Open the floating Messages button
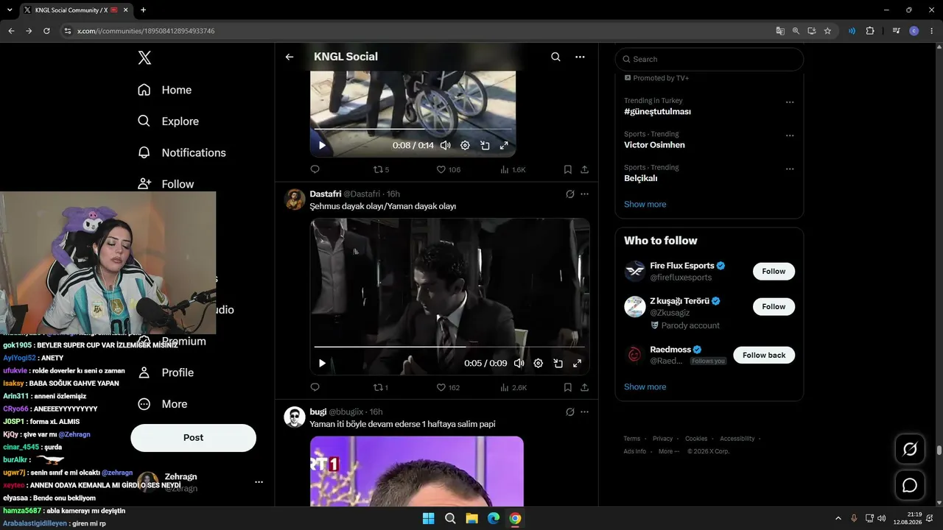The height and width of the screenshot is (530, 943). tap(910, 486)
